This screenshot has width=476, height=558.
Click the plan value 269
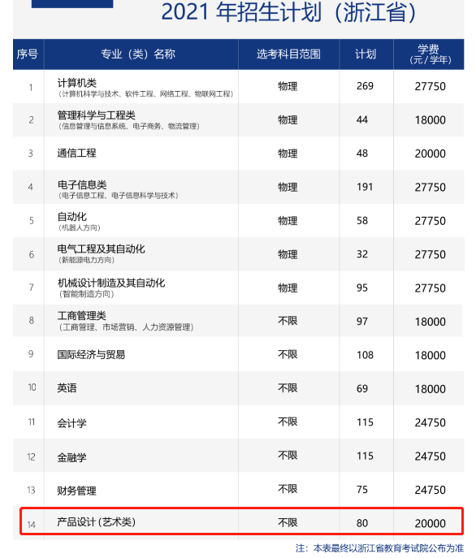click(x=365, y=86)
